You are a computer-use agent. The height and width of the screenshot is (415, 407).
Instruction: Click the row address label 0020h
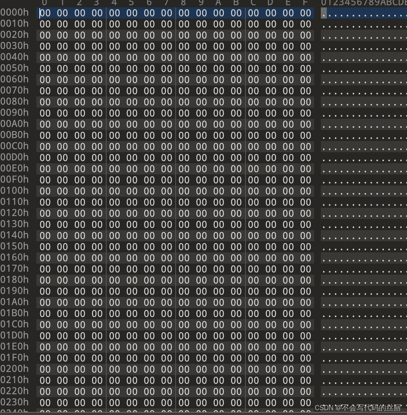tap(14, 35)
